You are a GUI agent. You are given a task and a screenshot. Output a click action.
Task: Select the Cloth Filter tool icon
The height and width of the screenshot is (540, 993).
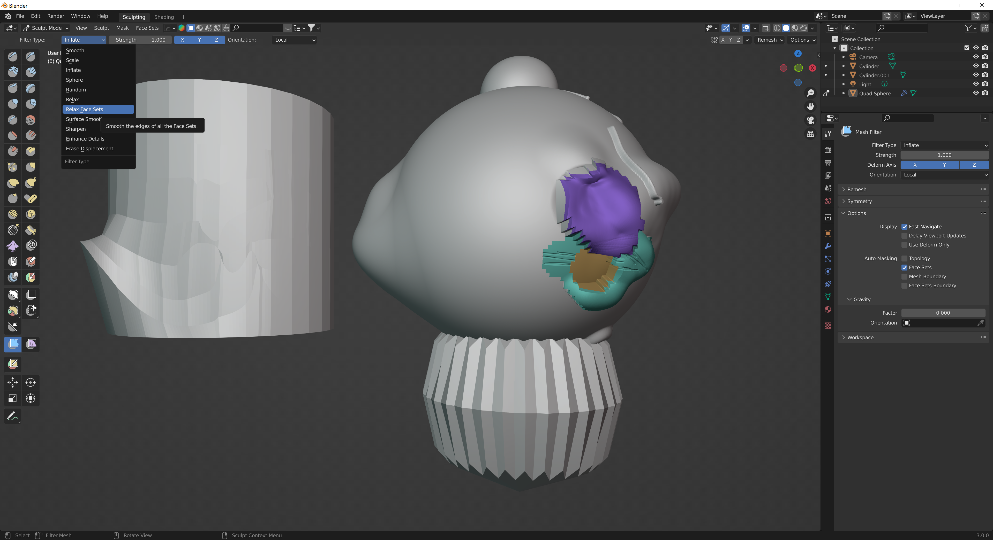coord(31,344)
